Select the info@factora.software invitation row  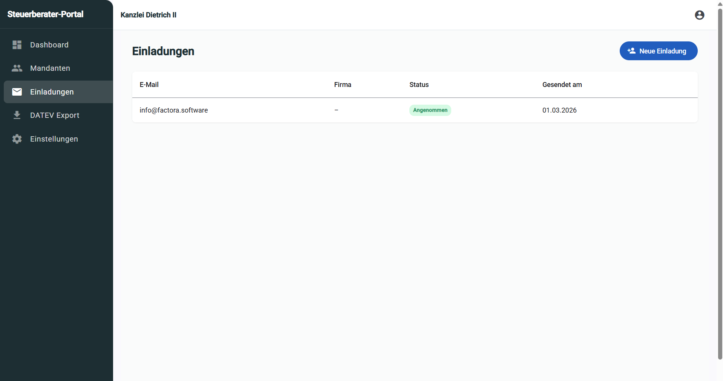173,110
